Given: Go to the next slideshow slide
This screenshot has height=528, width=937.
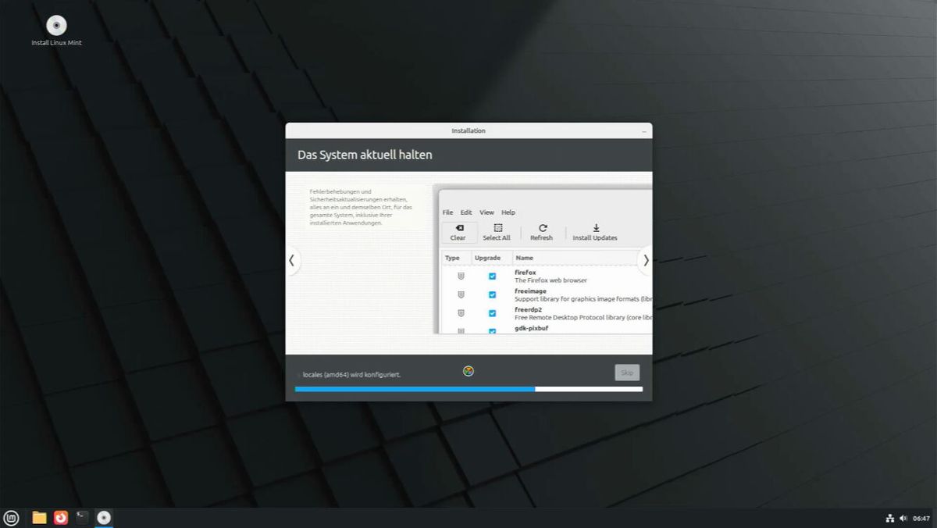Looking at the screenshot, I should [x=645, y=260].
